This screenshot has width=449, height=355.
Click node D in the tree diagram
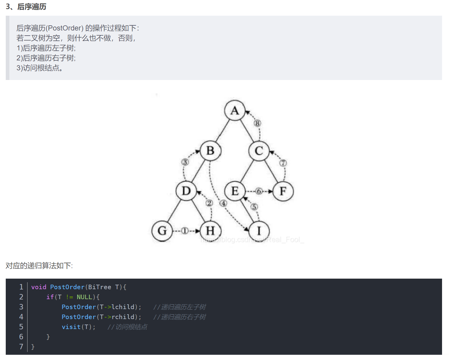(186, 191)
